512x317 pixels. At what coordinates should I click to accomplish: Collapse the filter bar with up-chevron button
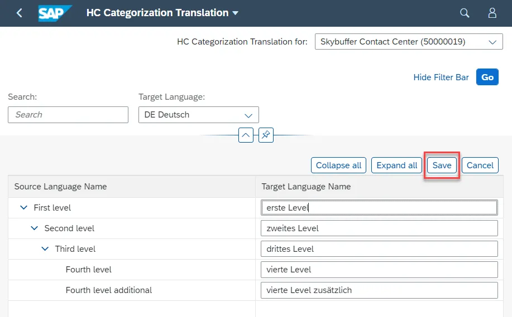pos(246,135)
